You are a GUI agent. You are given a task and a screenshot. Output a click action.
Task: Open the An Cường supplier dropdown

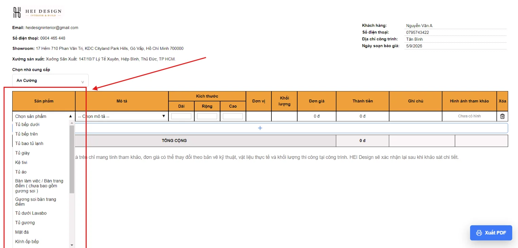50,81
